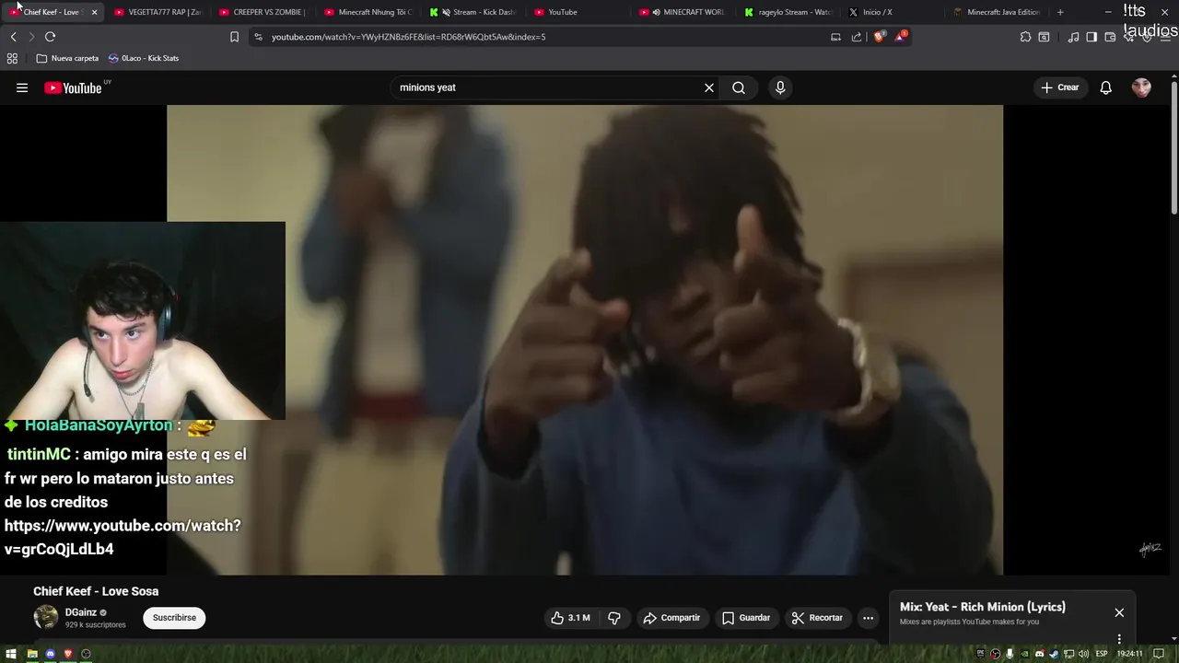Switch to VEGETTA777 RAP tab
Image resolution: width=1179 pixels, height=663 pixels.
pyautogui.click(x=158, y=12)
